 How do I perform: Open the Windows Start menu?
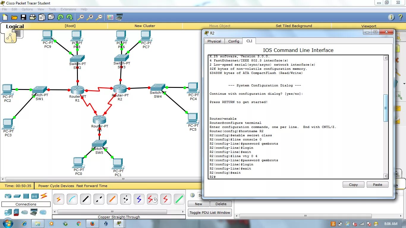pos(8,223)
